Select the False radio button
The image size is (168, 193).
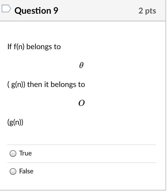point(13,171)
